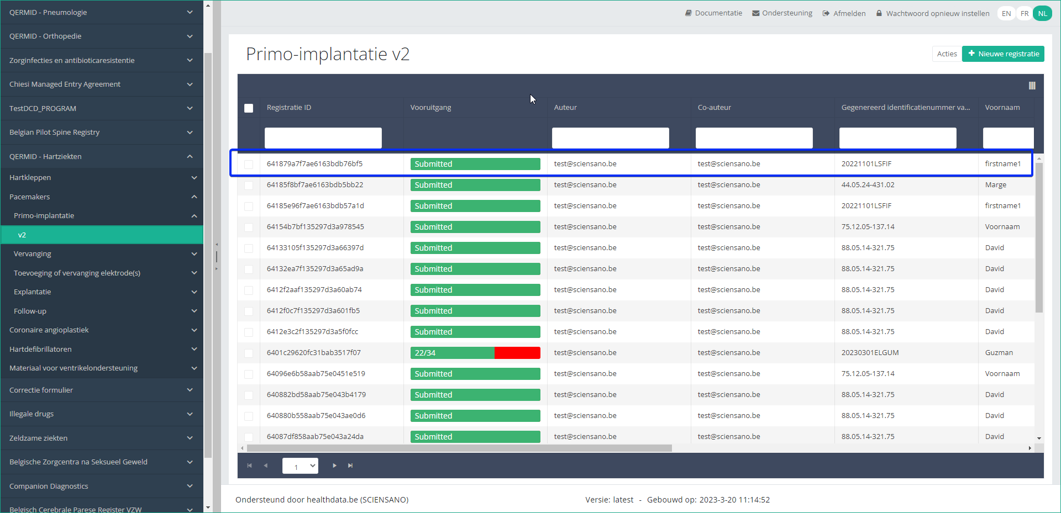
Task: Click the column chooser icon in table header
Action: point(1032,86)
